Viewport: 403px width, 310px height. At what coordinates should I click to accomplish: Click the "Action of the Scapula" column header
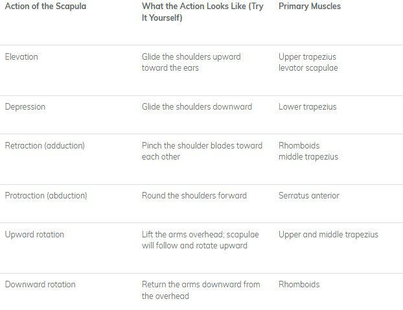point(45,6)
